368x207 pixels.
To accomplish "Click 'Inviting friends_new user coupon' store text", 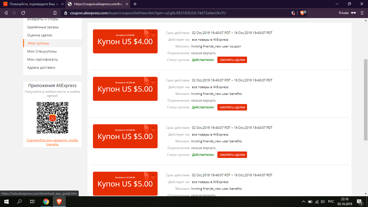I will coord(216,46).
